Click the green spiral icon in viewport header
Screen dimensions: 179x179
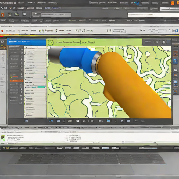tap(50, 43)
